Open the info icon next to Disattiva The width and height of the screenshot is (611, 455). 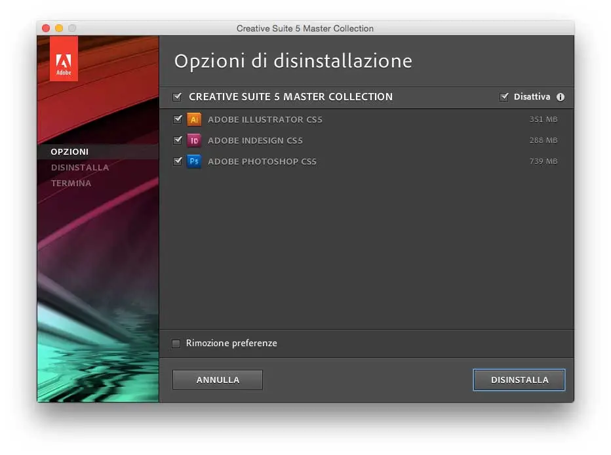(561, 97)
